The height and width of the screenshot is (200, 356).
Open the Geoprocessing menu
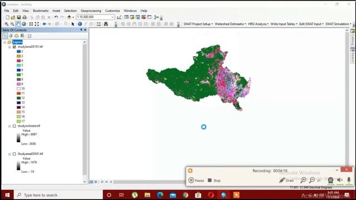[91, 11]
